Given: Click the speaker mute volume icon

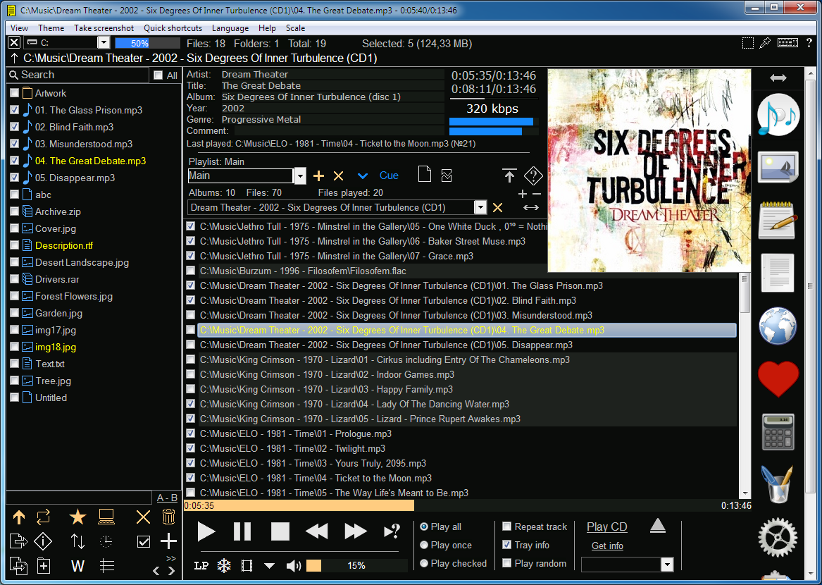Looking at the screenshot, I should (x=294, y=566).
